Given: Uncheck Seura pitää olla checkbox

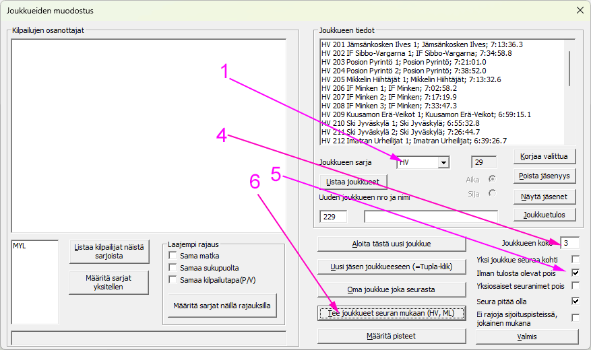Looking at the screenshot, I should pyautogui.click(x=575, y=302).
